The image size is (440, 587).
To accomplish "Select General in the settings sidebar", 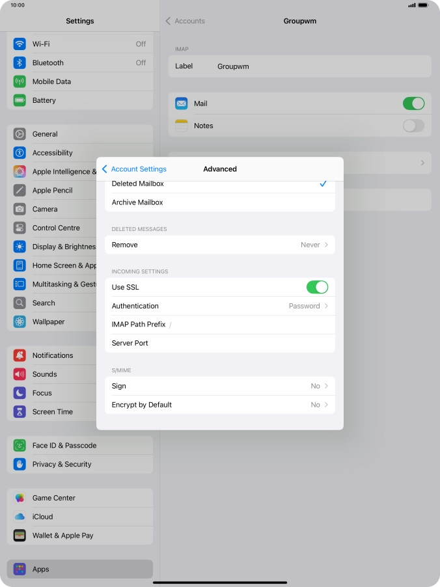I will (45, 134).
